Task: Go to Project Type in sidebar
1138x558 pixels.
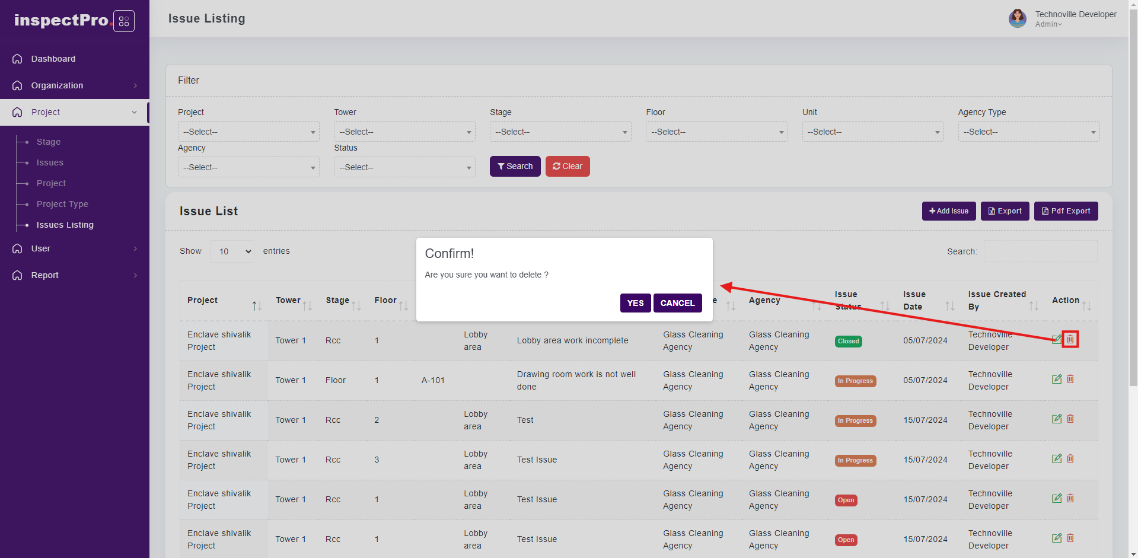Action: (62, 204)
